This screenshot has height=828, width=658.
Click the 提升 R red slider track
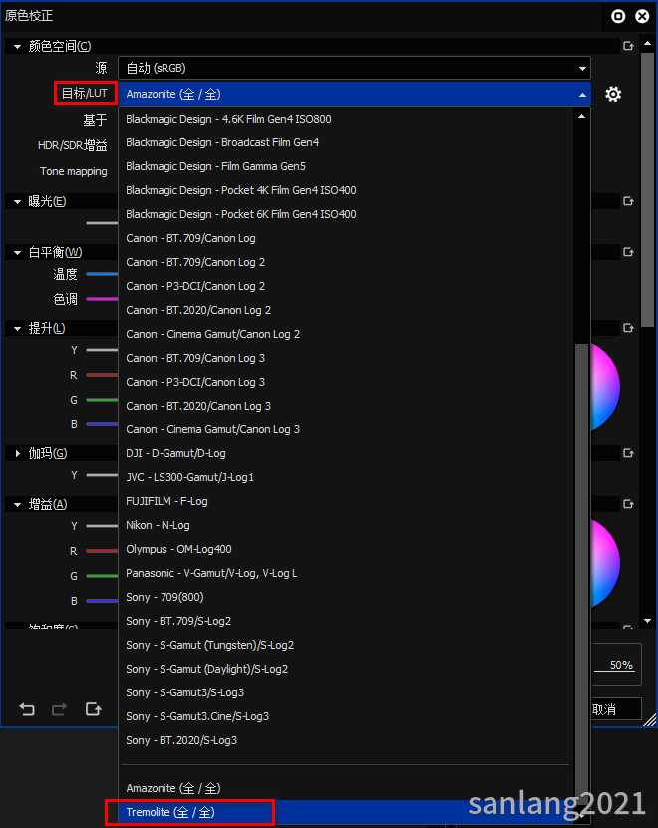point(102,375)
